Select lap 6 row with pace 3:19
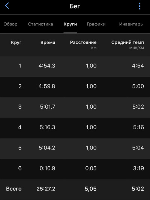150x200 pixels. point(75,169)
